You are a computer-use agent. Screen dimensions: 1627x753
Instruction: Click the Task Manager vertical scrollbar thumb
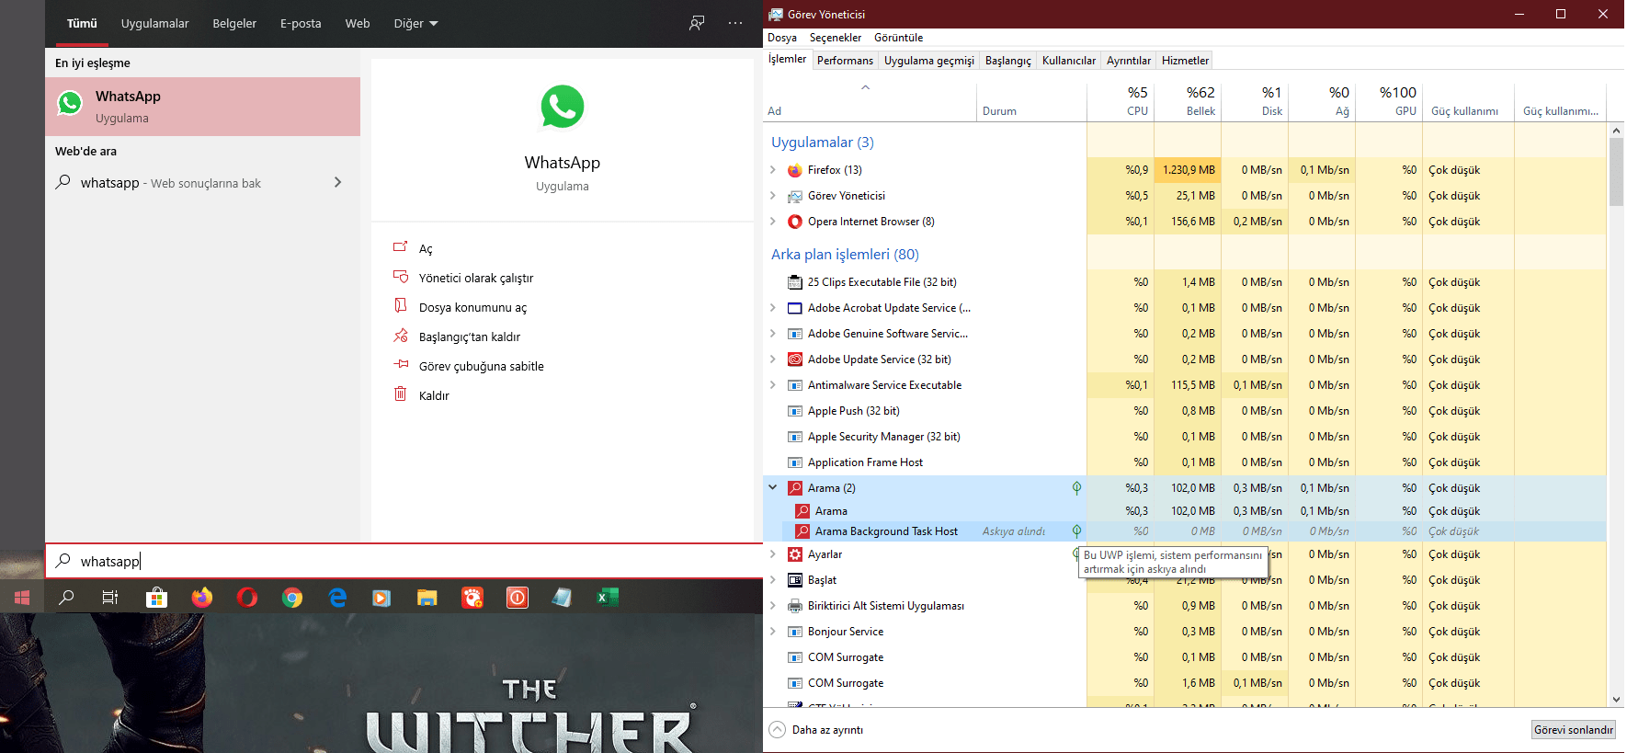pyautogui.click(x=1616, y=172)
